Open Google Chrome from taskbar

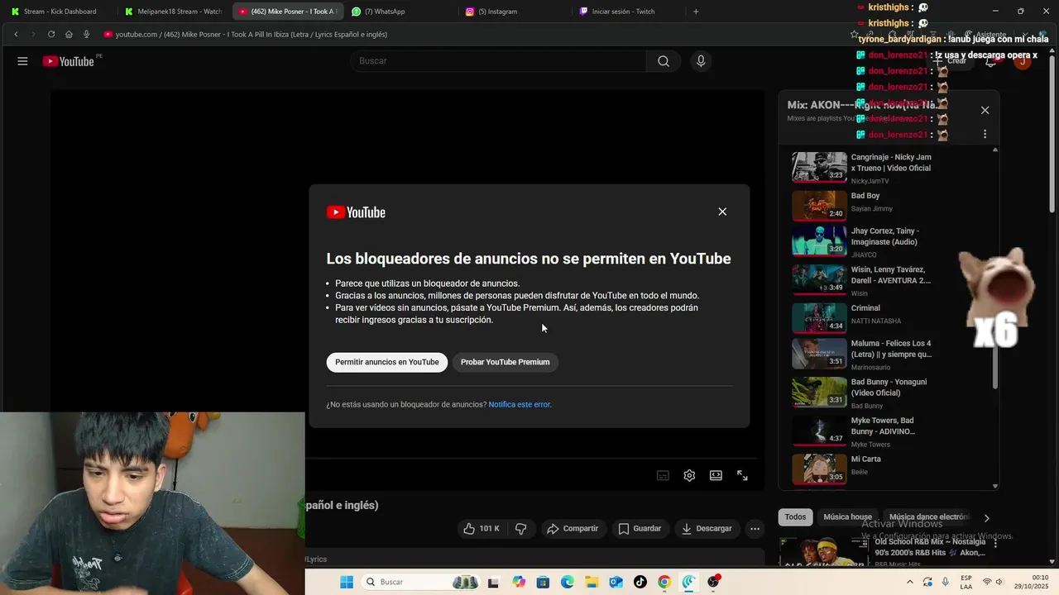[x=664, y=582]
